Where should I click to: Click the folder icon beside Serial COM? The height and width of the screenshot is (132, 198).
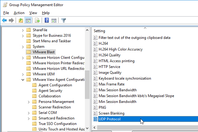coord(34,113)
